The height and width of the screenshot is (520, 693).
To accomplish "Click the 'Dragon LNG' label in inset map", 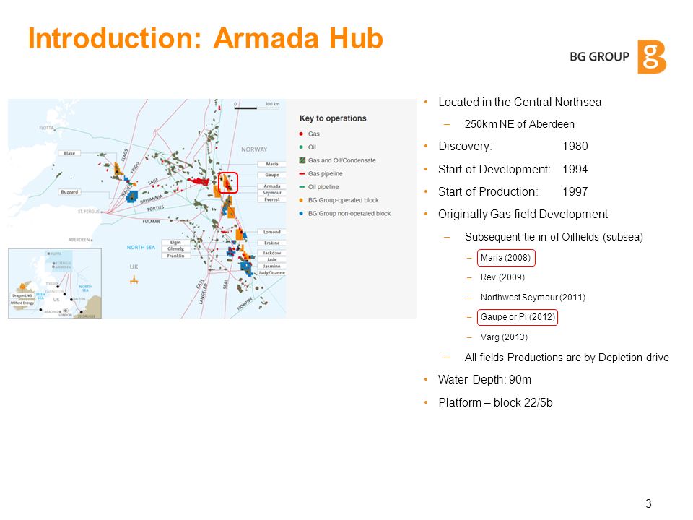I will point(22,295).
